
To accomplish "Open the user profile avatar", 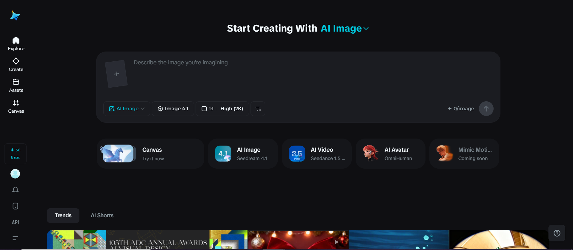I will coord(15,174).
